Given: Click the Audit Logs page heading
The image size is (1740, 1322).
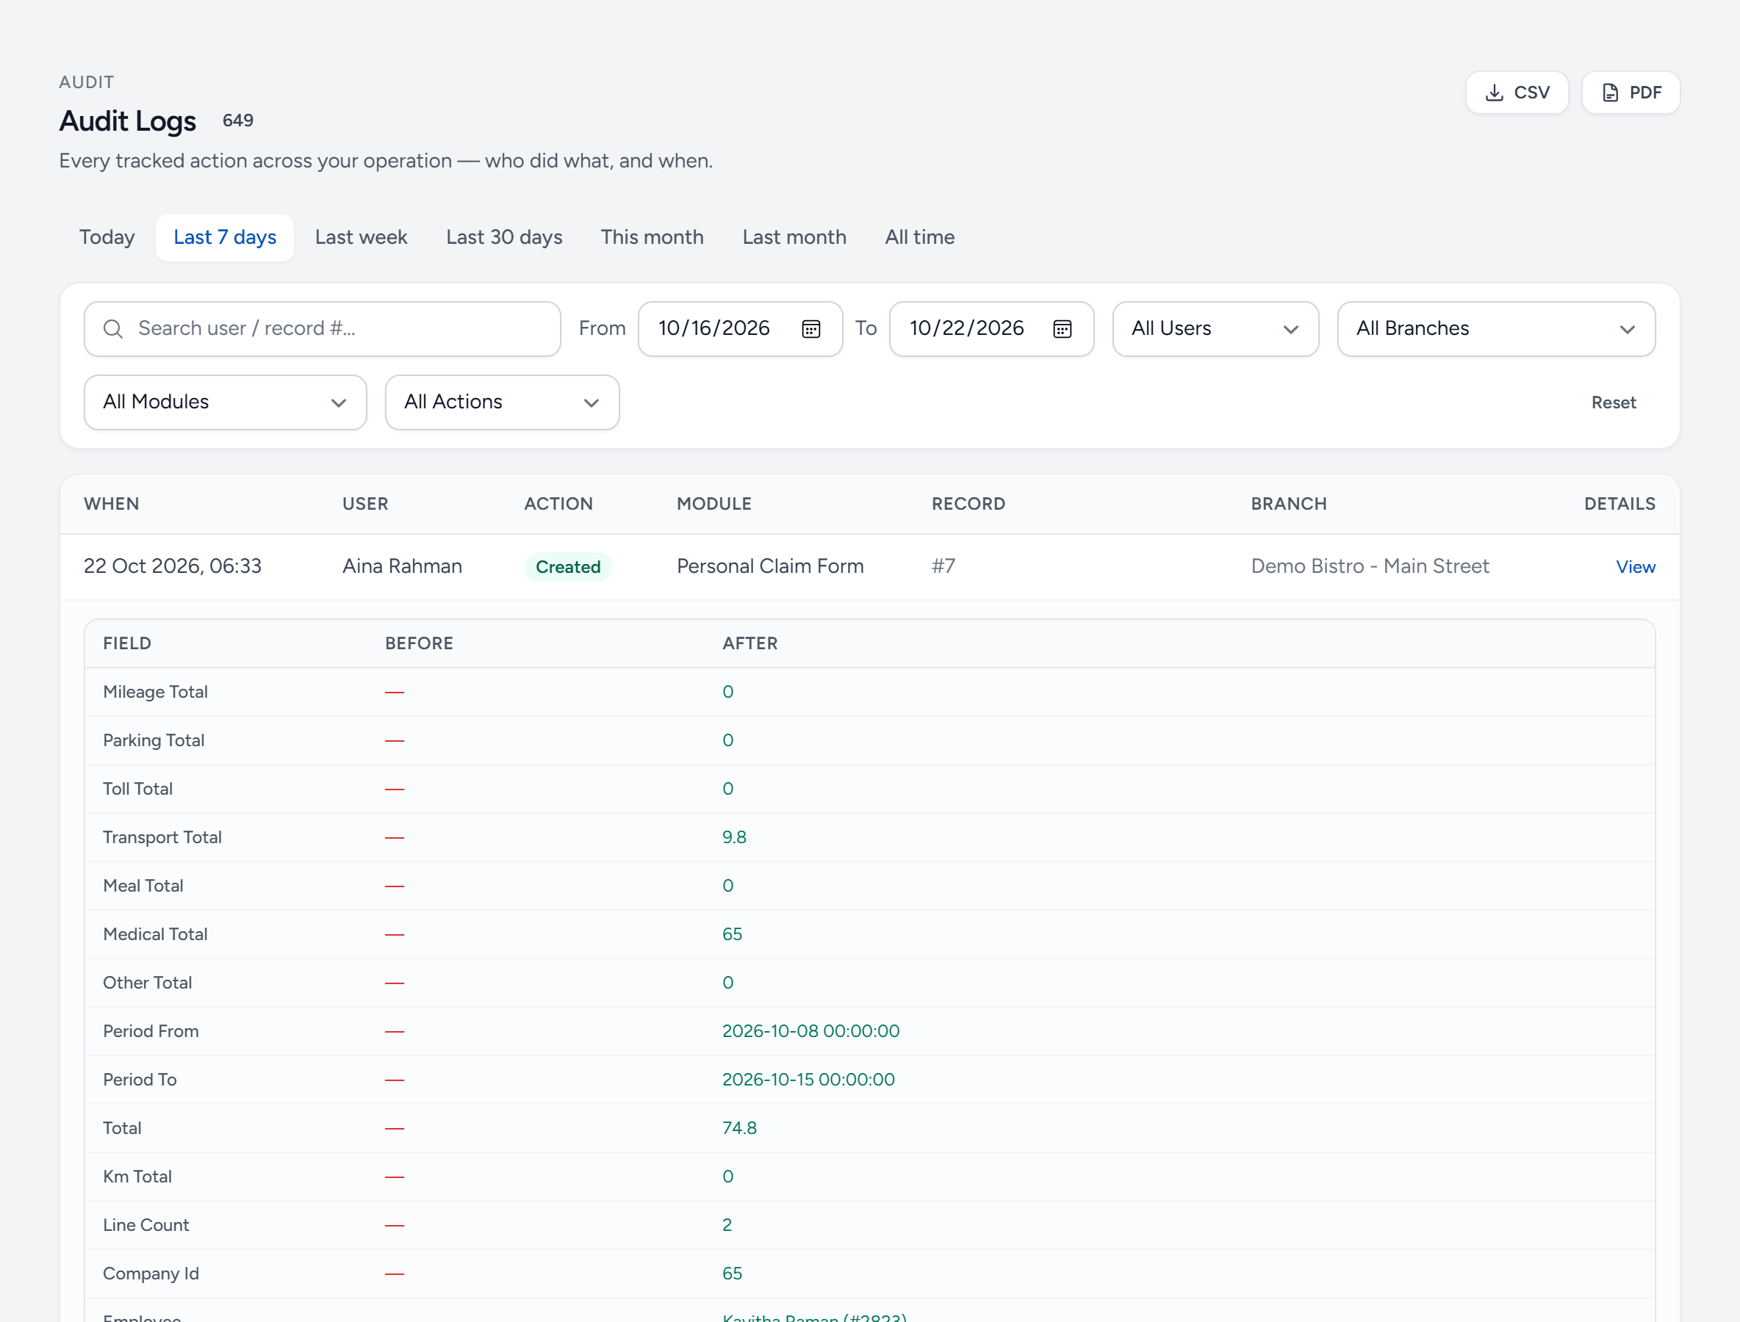Looking at the screenshot, I should coord(128,121).
